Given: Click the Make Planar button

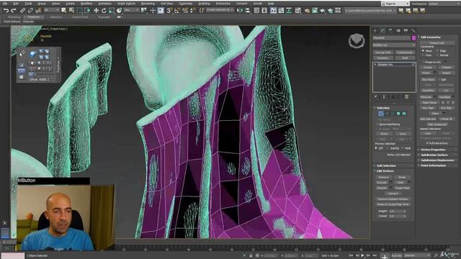Looking at the screenshot, I should (x=429, y=102).
